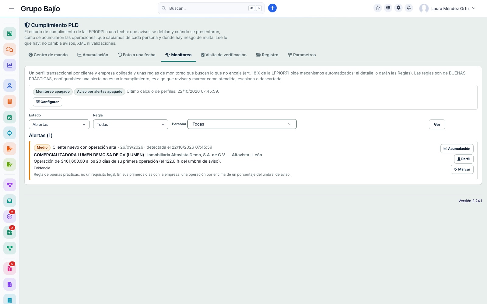The image size is (487, 304).
Task: Open notifications bell icon
Action: (409, 8)
